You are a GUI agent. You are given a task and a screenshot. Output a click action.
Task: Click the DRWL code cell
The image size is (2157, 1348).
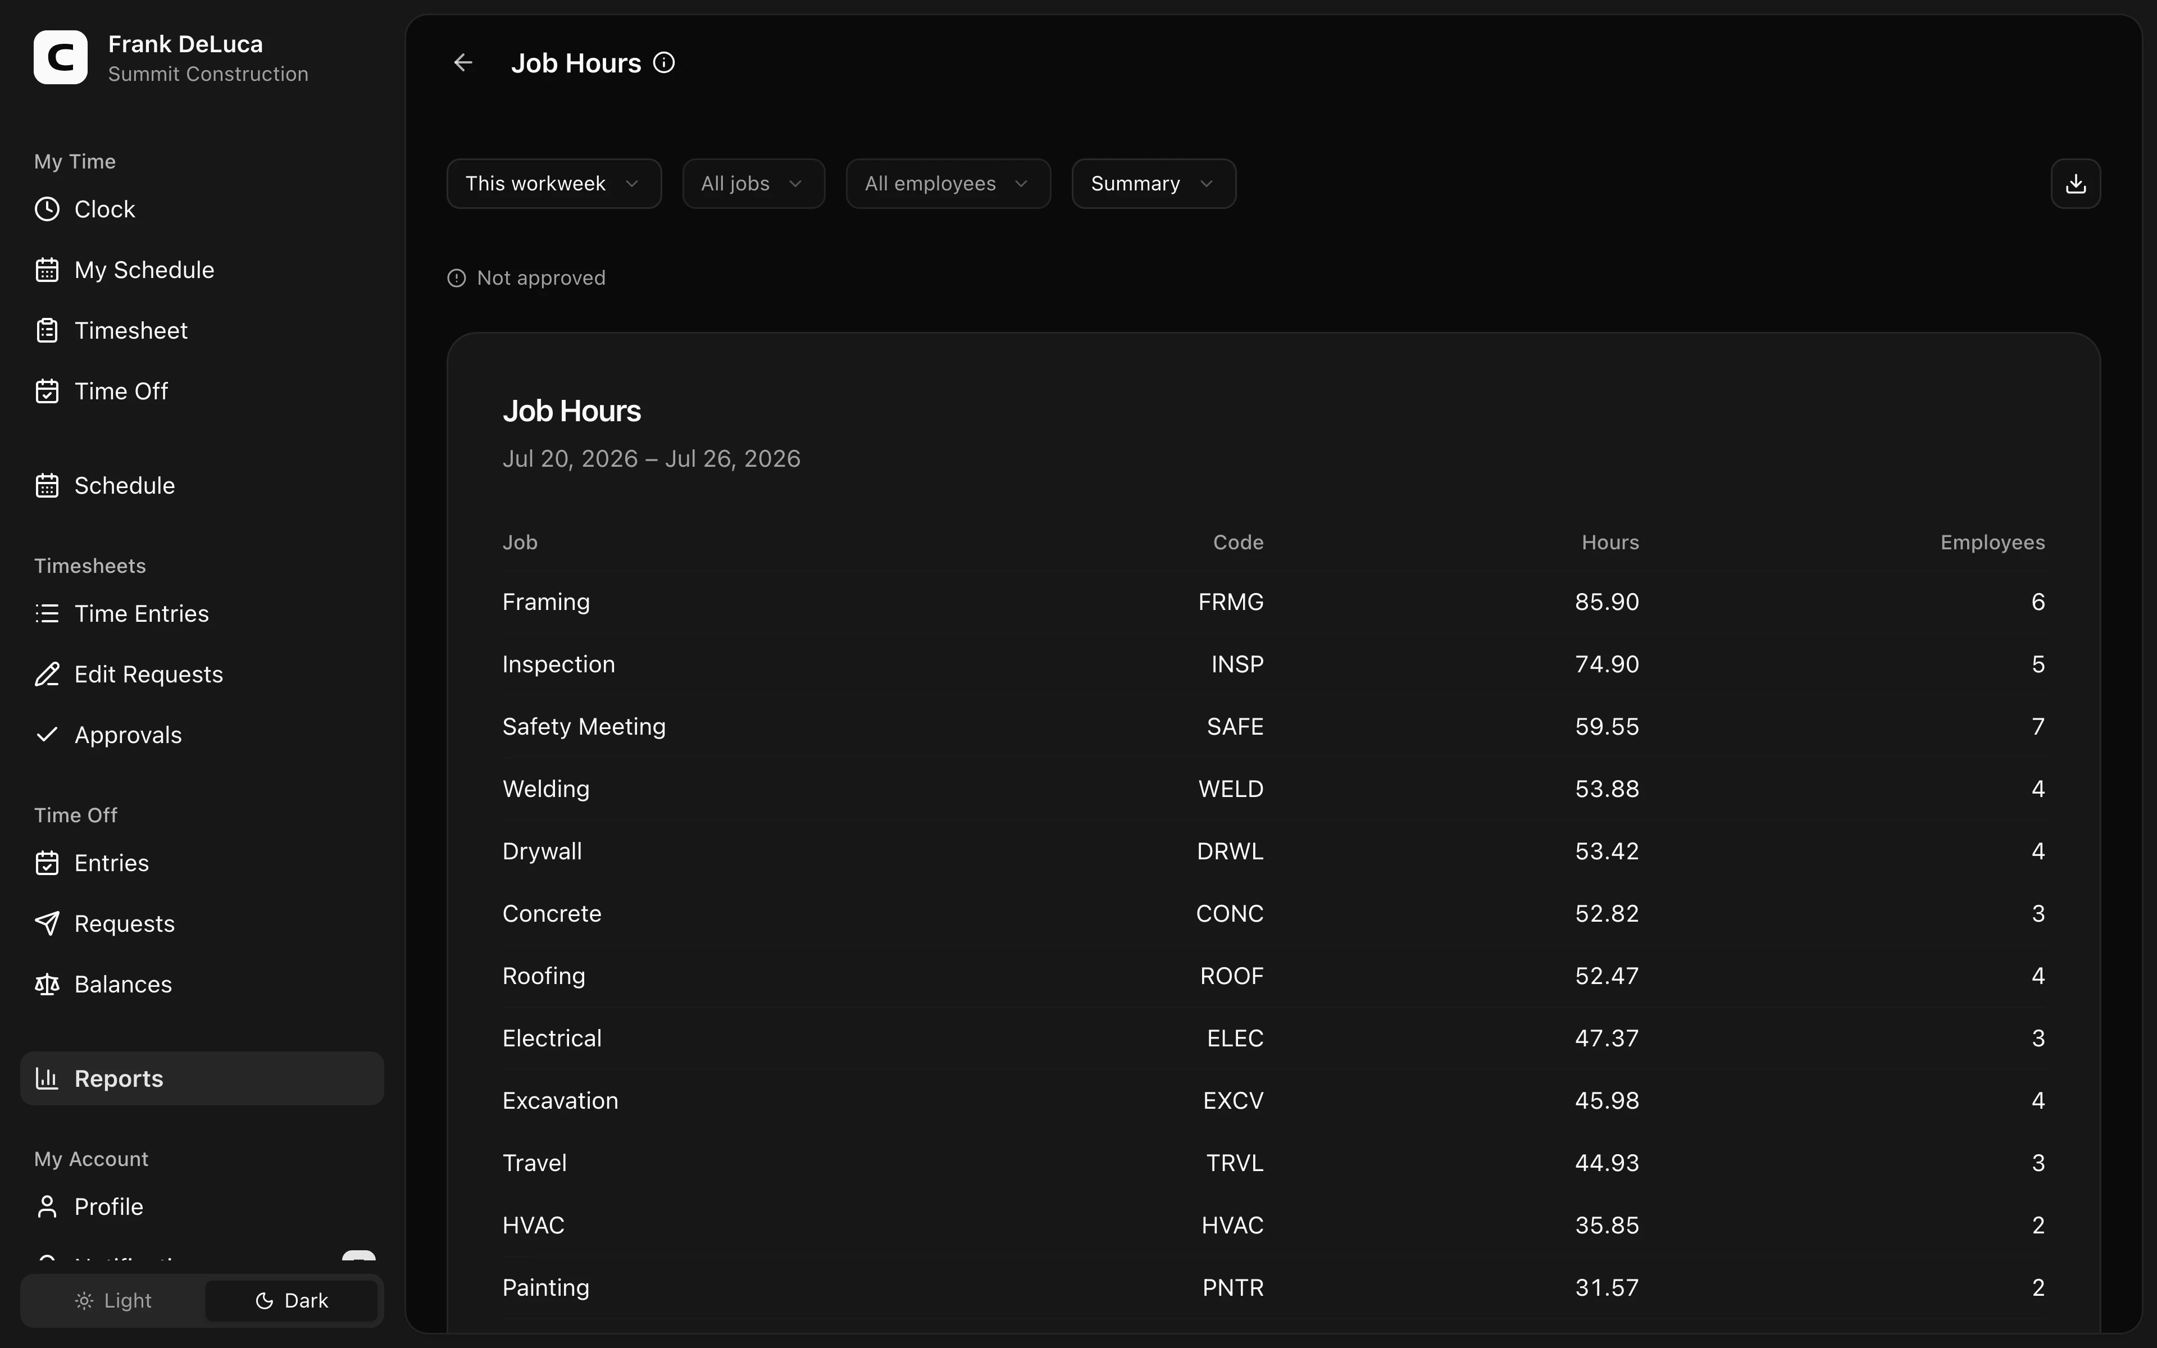[1230, 852]
